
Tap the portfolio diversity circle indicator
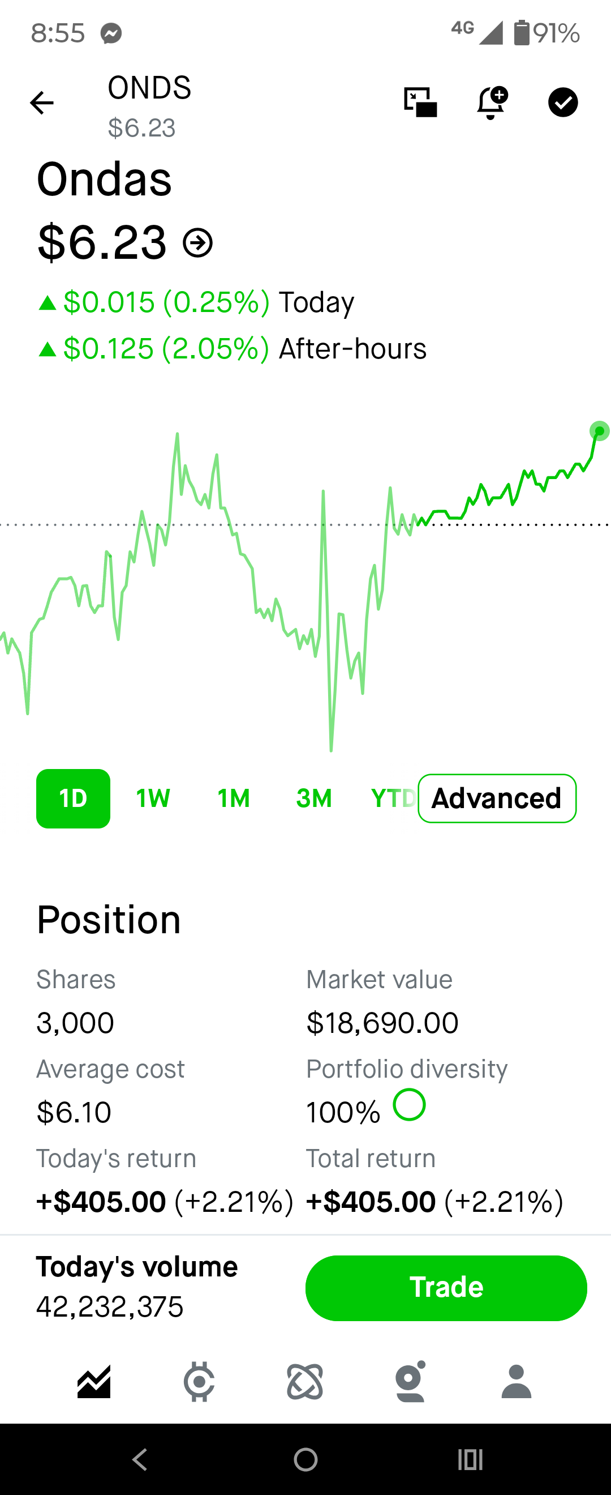(409, 1104)
